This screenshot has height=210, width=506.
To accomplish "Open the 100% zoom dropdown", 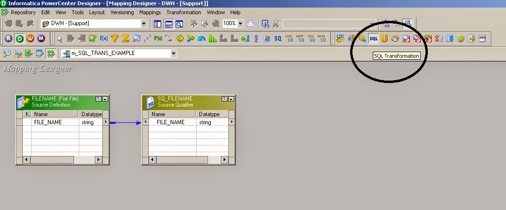I will point(240,24).
